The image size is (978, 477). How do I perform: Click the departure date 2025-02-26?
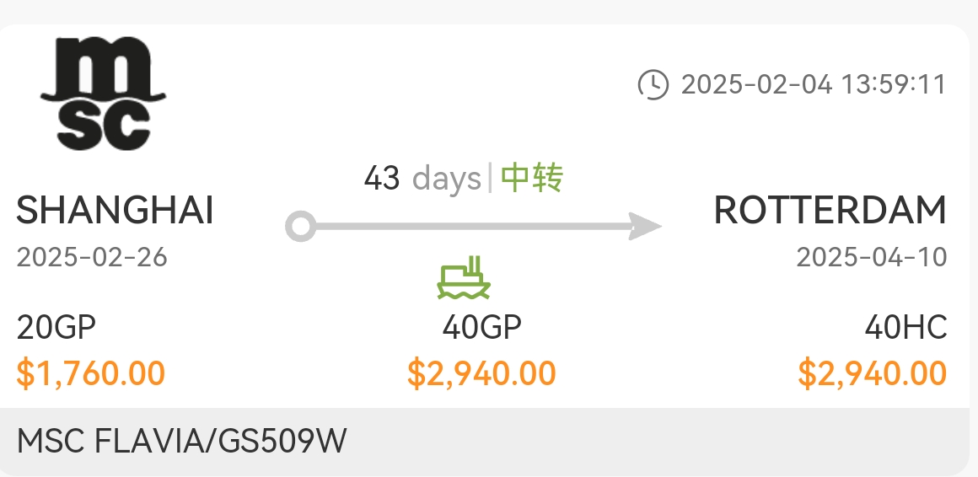pyautogui.click(x=92, y=257)
